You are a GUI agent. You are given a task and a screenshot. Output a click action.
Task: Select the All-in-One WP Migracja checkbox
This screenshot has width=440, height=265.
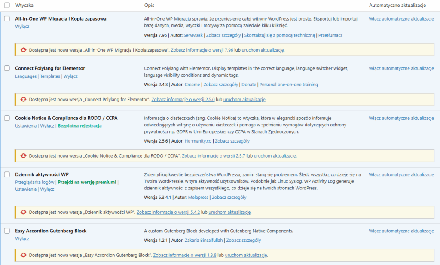(6, 19)
